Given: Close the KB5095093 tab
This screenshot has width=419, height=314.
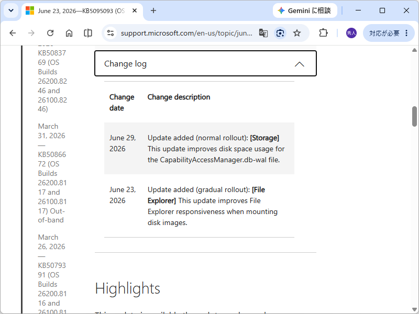Looking at the screenshot, I should pos(135,10).
